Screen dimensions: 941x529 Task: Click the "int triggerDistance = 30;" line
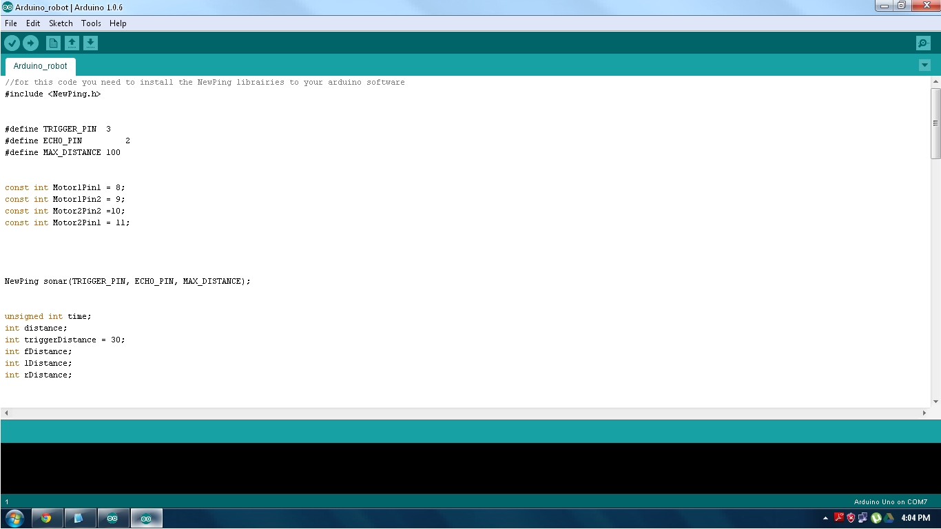coord(65,340)
